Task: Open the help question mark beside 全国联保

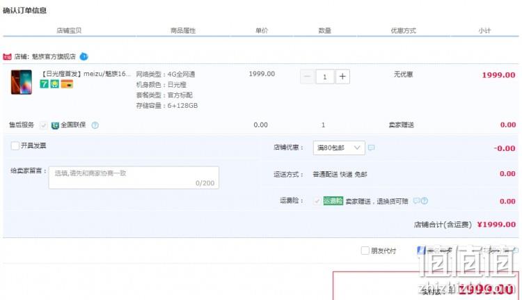Action: (95, 125)
